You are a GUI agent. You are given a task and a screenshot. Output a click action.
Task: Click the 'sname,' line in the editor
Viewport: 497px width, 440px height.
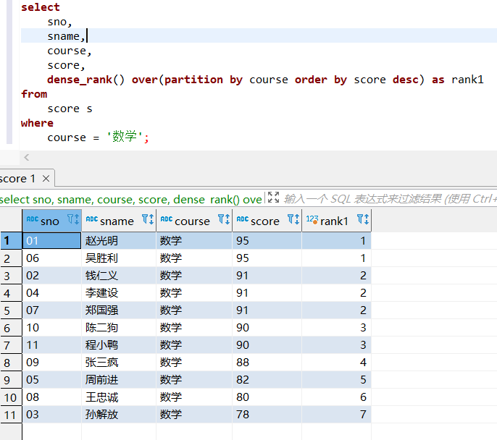click(x=66, y=36)
